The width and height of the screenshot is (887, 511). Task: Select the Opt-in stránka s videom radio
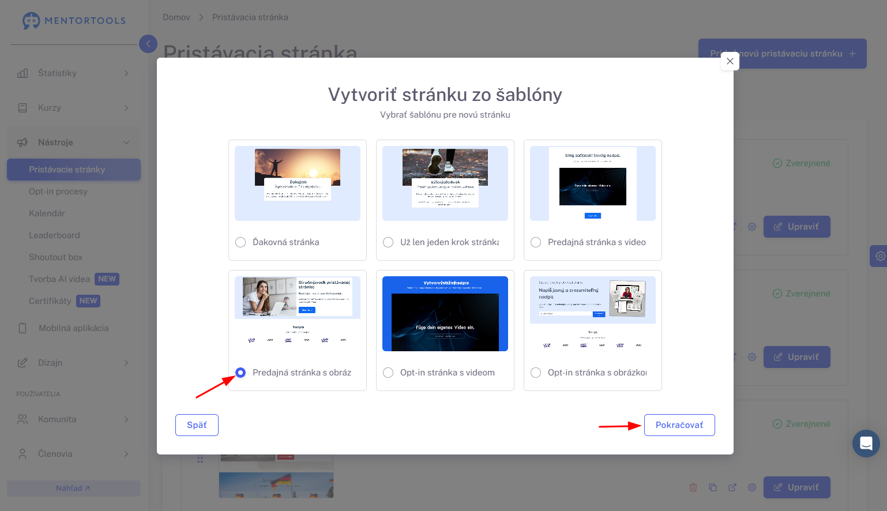click(x=388, y=373)
